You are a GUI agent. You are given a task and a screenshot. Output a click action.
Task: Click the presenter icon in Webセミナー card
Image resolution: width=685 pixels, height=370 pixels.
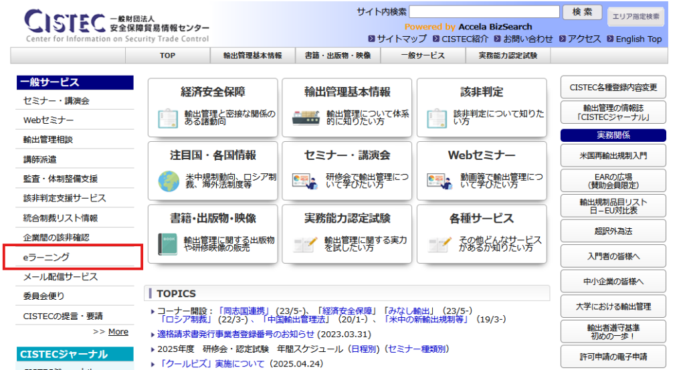pyautogui.click(x=439, y=181)
